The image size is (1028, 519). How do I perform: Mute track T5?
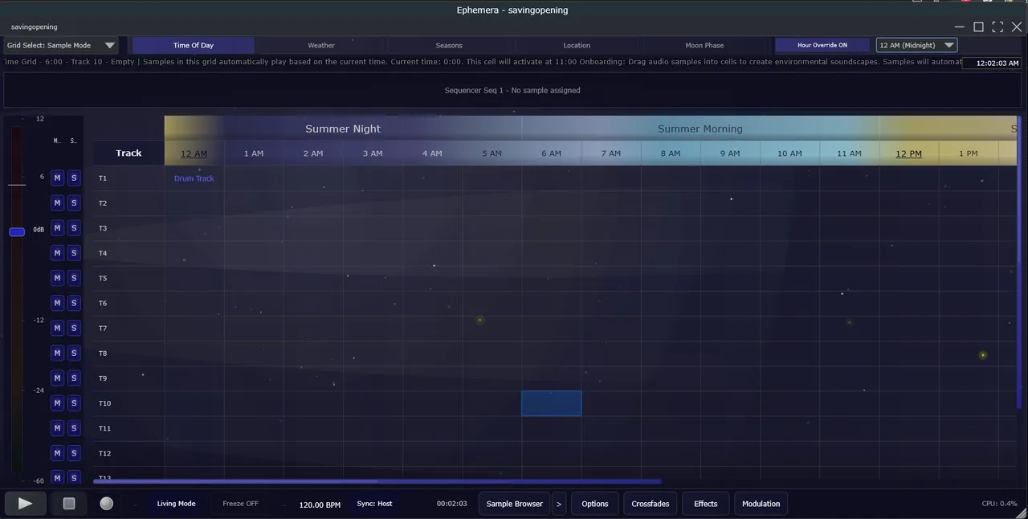coord(56,278)
